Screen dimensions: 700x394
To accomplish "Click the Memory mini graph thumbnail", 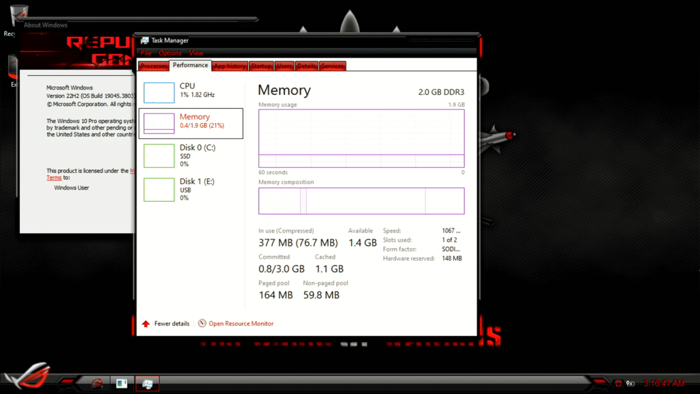I will 159,123.
